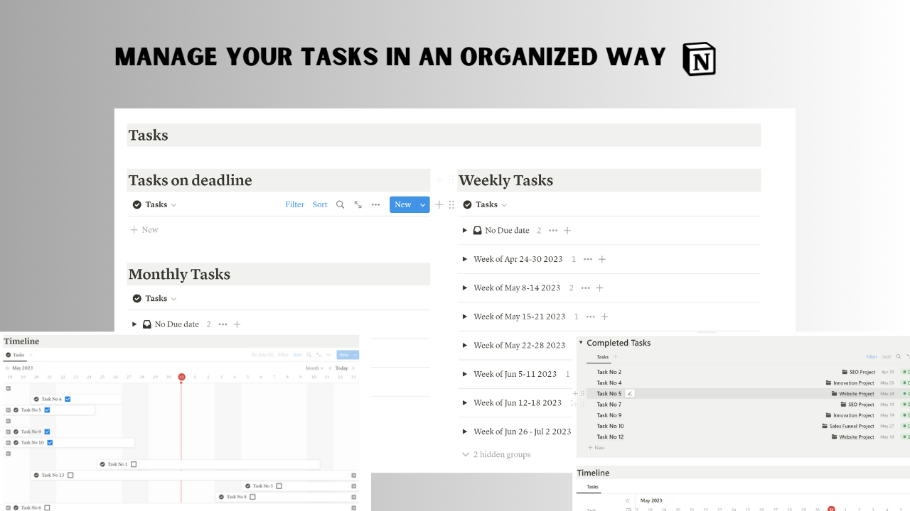
Task: Open three-dot menu in Tasks on deadline toolbar
Action: coord(375,204)
